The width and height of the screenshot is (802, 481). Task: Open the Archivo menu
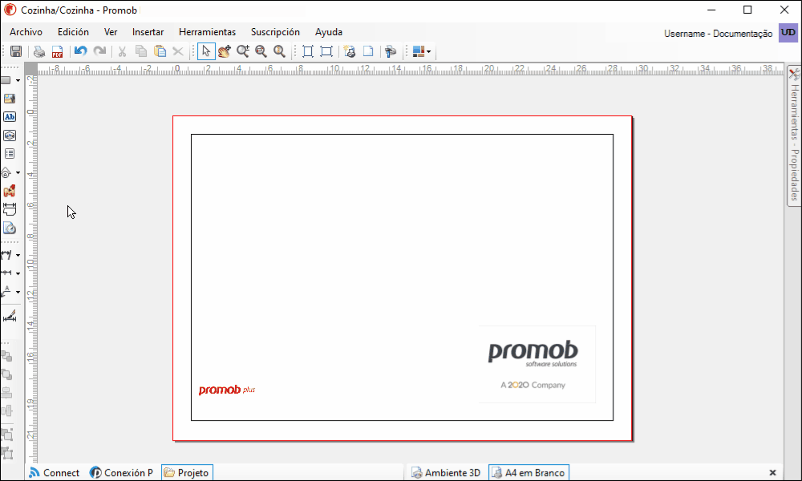coord(26,32)
